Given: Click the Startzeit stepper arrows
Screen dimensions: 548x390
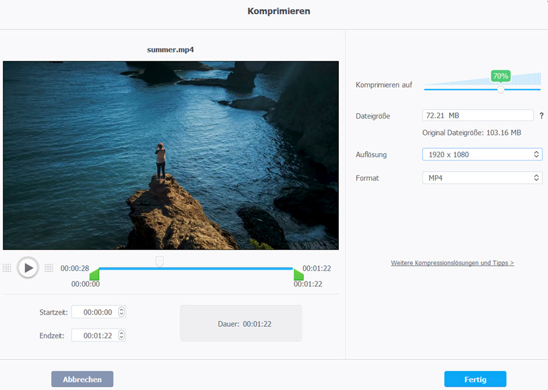Looking at the screenshot, I should [121, 312].
